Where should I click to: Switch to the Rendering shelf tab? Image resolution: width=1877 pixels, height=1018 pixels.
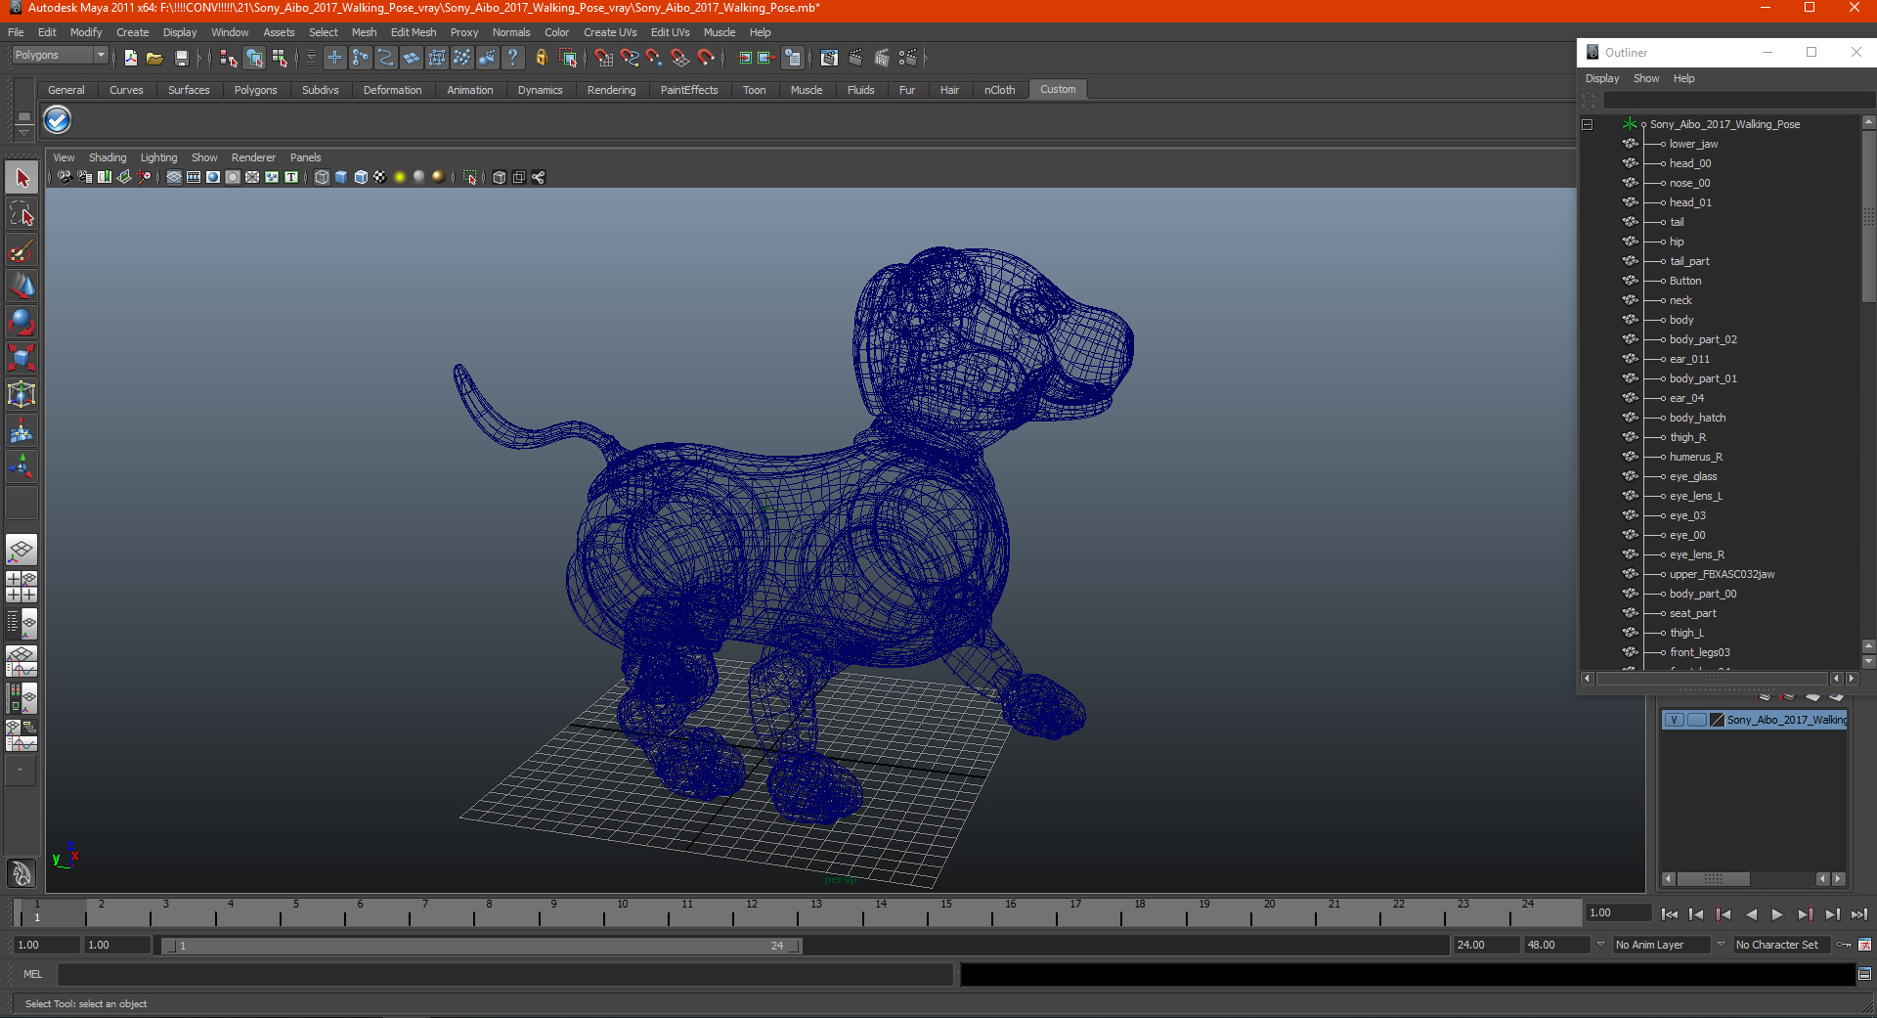pos(611,90)
